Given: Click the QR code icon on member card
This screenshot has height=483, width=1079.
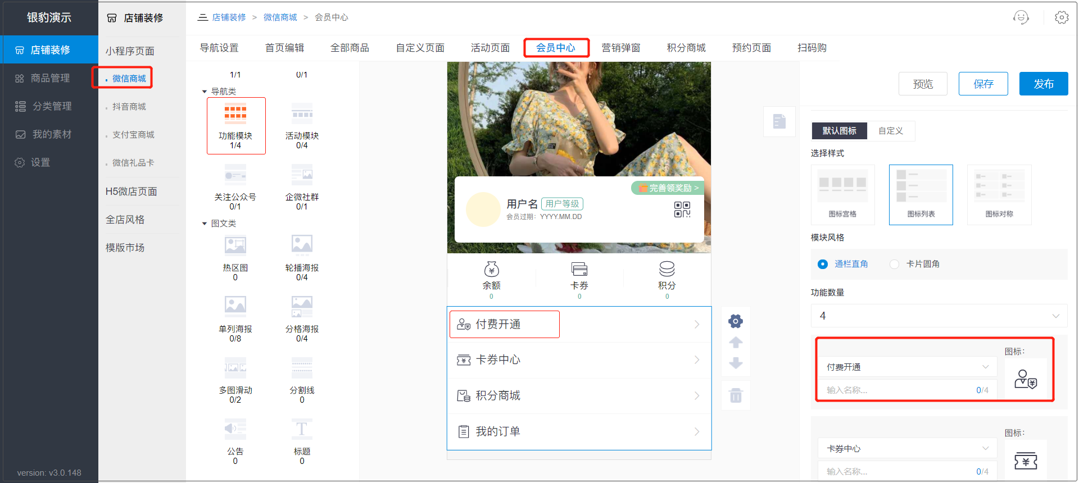Looking at the screenshot, I should click(682, 209).
